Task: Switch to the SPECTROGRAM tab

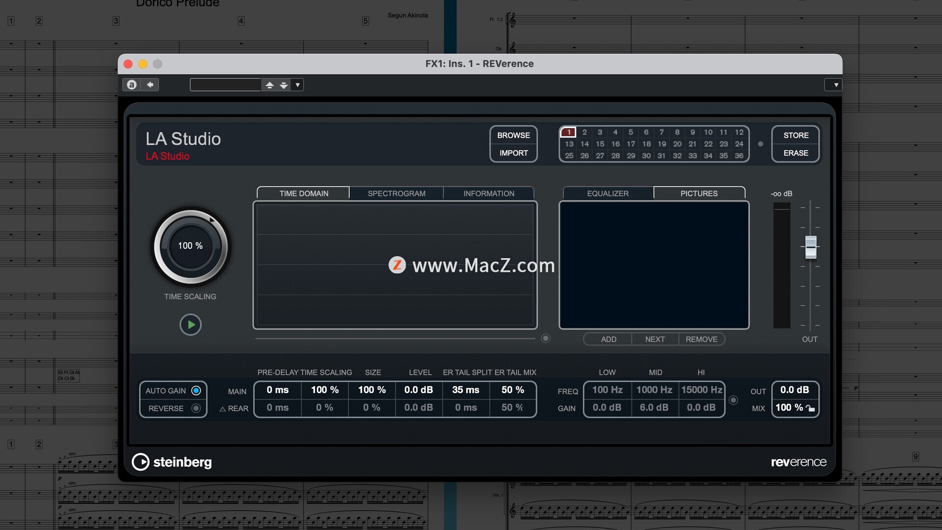Action: (x=396, y=193)
